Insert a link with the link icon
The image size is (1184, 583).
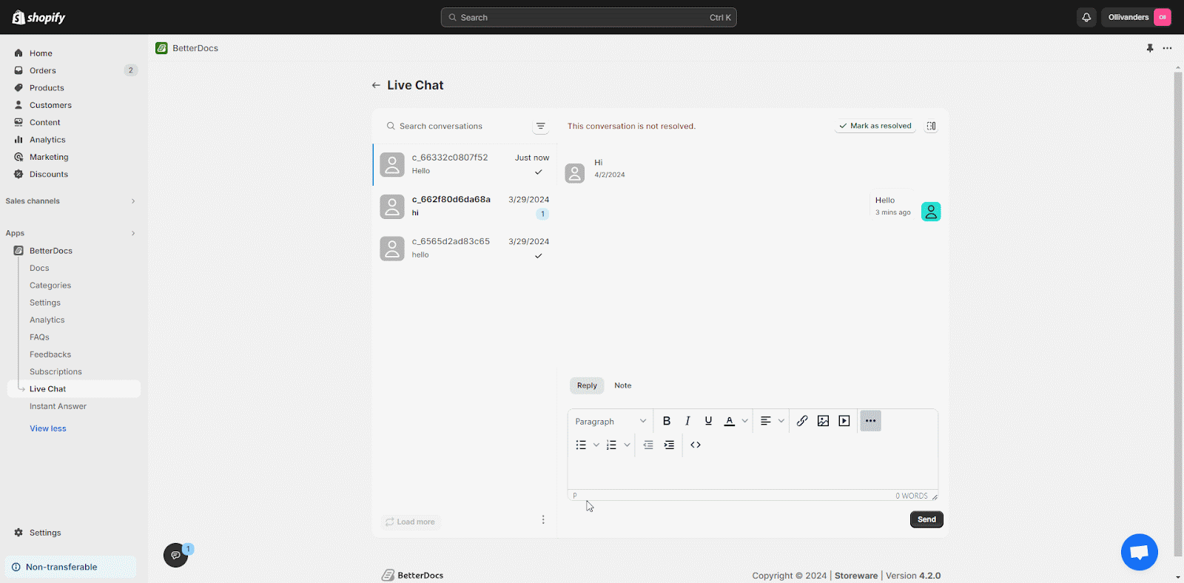tap(802, 421)
